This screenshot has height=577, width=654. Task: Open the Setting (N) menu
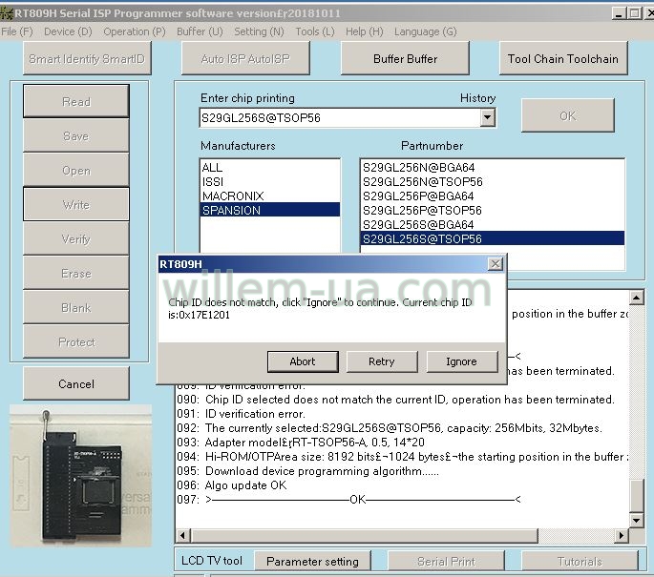pyautogui.click(x=259, y=31)
